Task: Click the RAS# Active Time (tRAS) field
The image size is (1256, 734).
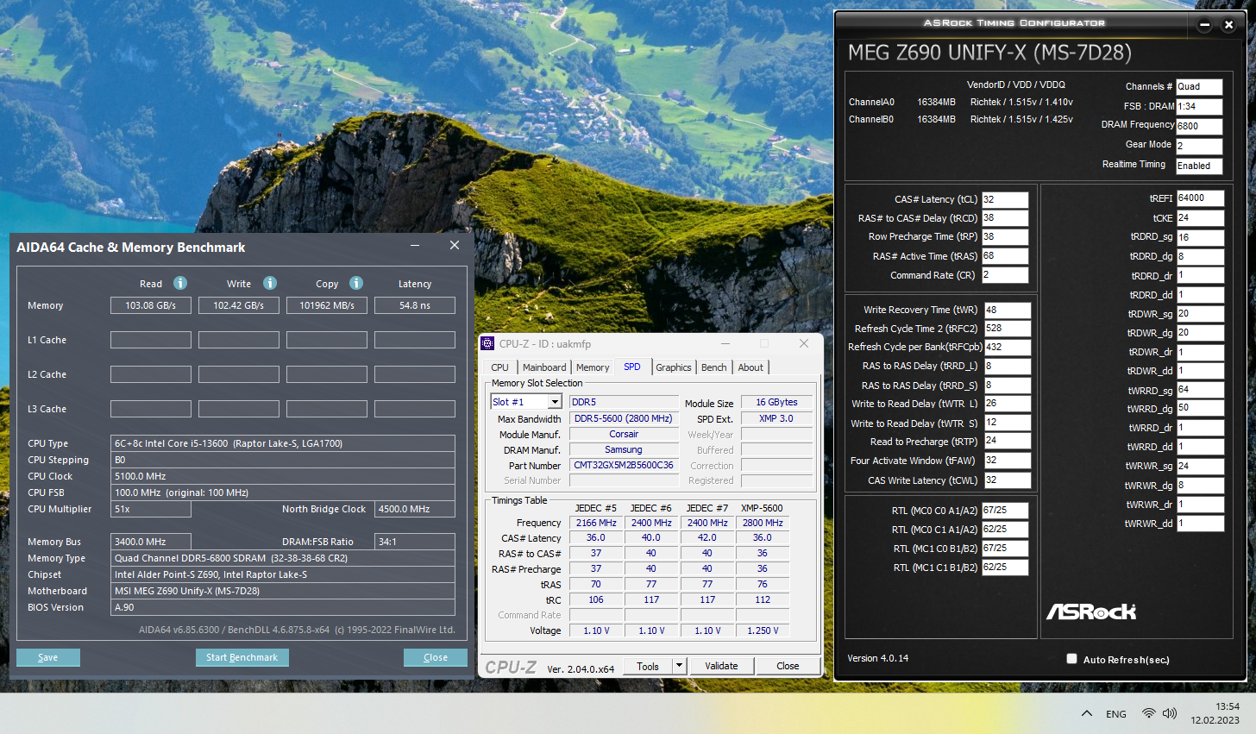Action: click(1005, 256)
